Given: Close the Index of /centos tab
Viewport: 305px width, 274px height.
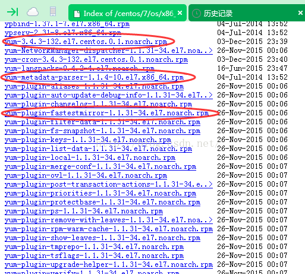Looking at the screenshot, I should 180,13.
